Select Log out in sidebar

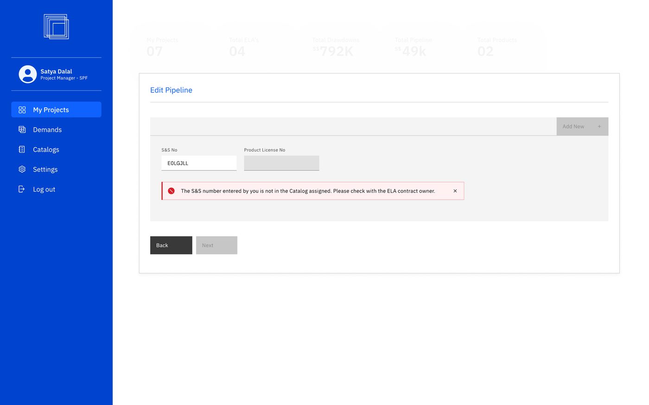tap(56, 189)
